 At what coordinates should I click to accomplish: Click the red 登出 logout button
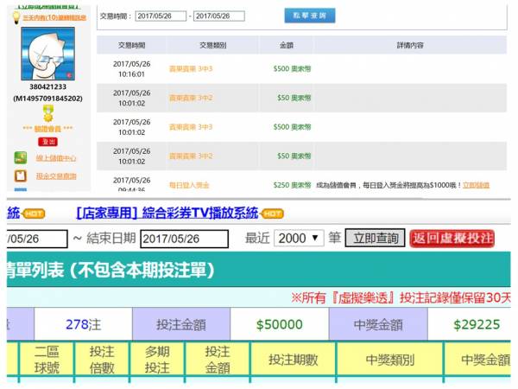click(47, 141)
